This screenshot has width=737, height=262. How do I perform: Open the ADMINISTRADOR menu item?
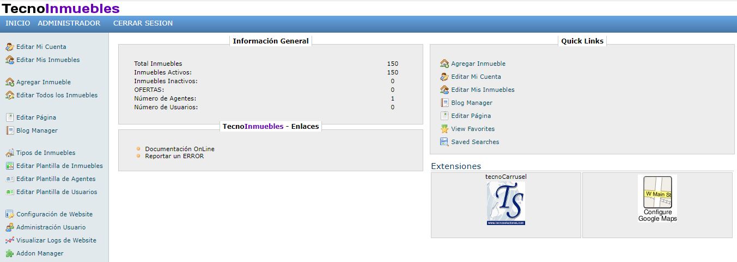(x=69, y=23)
